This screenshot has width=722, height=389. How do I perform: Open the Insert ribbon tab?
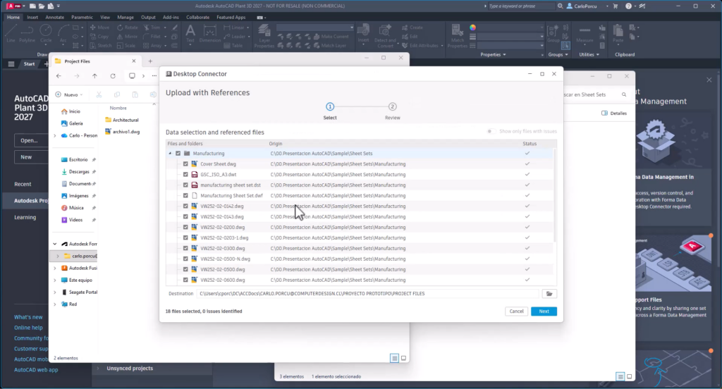[x=32, y=18]
